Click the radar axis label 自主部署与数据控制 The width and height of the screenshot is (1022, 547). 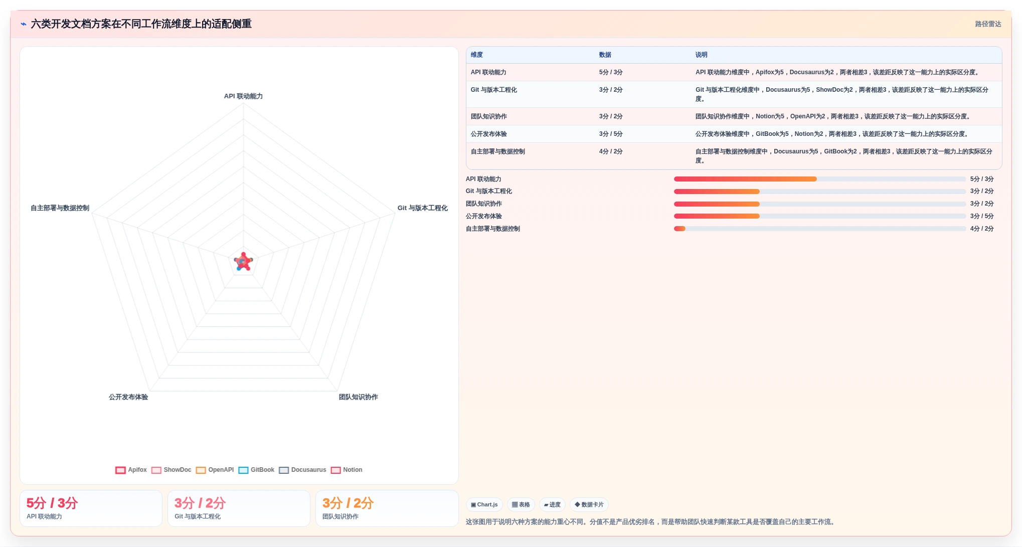pyautogui.click(x=60, y=208)
